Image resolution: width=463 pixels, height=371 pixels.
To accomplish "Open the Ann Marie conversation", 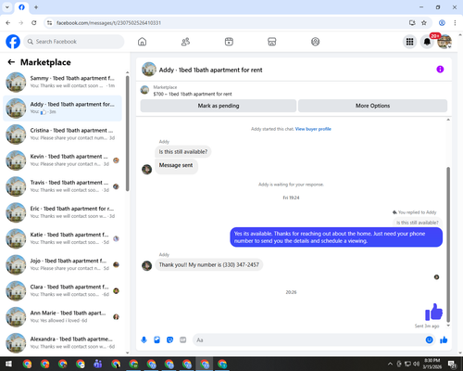I will pos(62,317).
